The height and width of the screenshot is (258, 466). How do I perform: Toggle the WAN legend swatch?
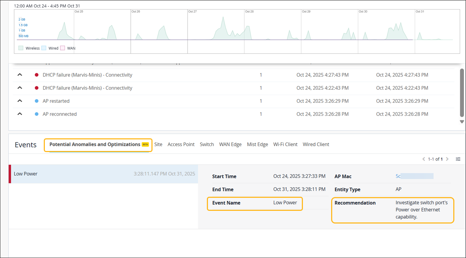click(x=62, y=48)
